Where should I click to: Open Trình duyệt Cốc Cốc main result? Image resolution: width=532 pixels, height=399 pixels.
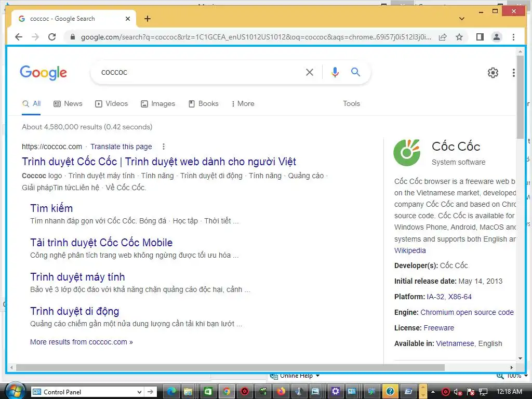coord(159,162)
